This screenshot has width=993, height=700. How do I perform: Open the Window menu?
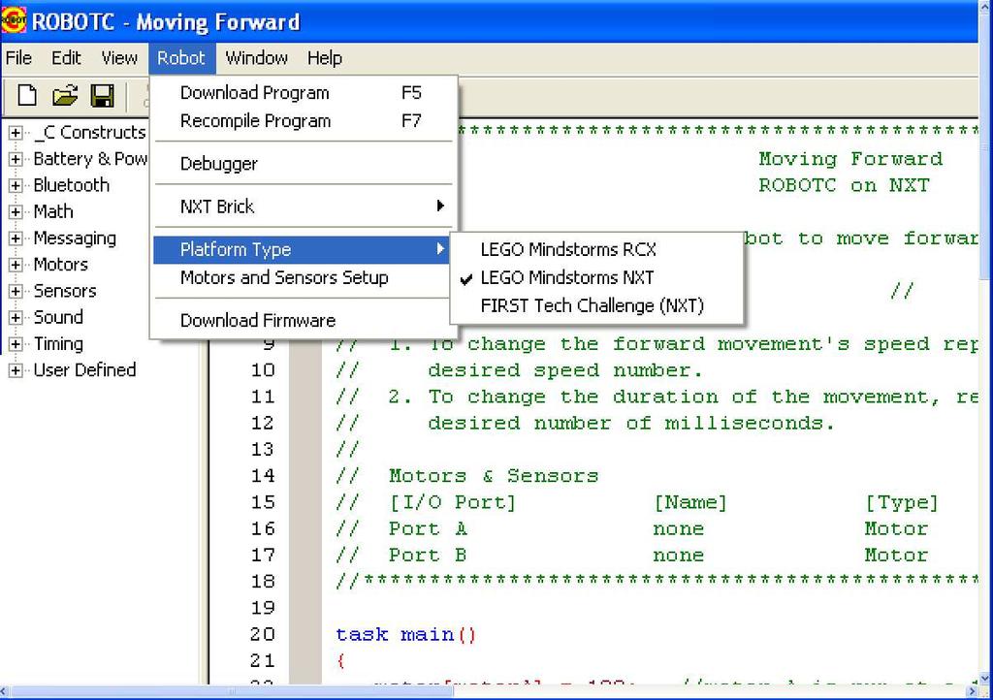pyautogui.click(x=256, y=58)
